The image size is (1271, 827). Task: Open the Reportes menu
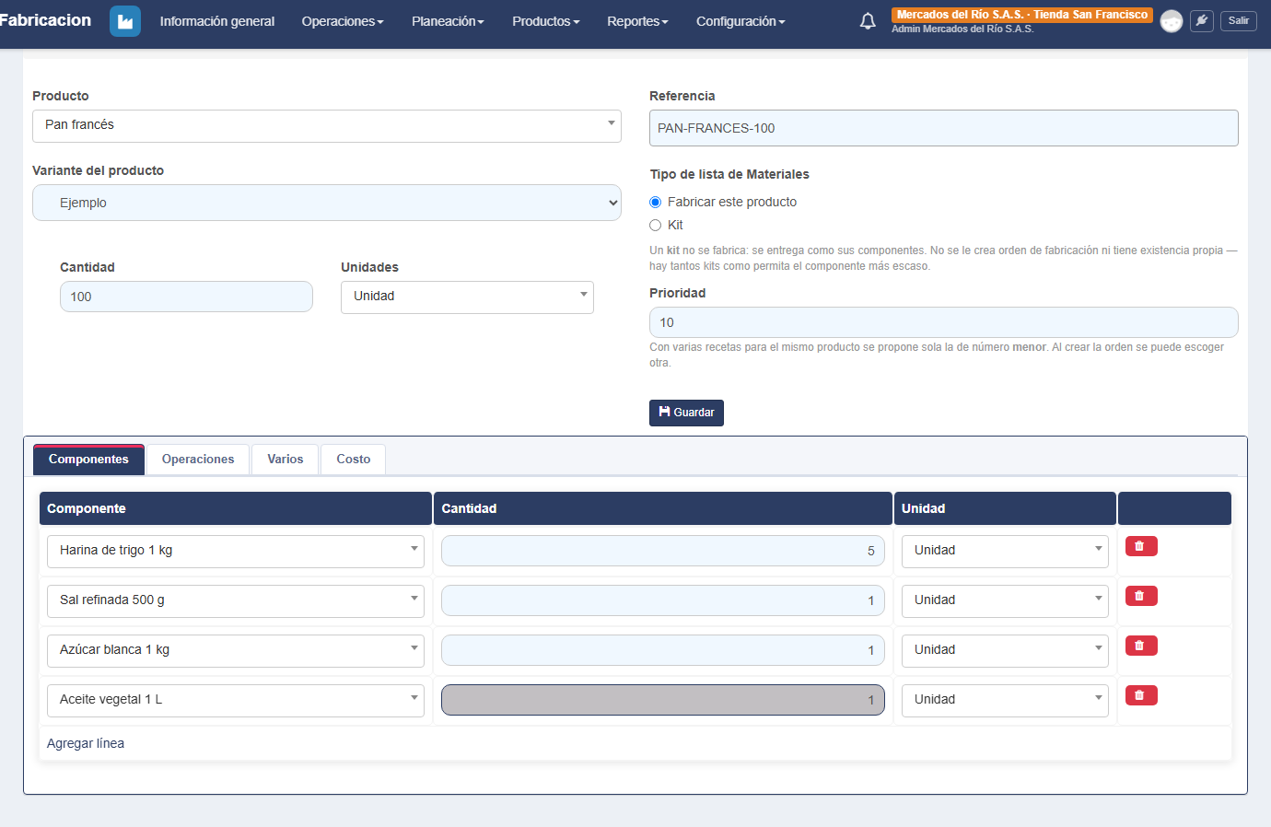click(637, 21)
